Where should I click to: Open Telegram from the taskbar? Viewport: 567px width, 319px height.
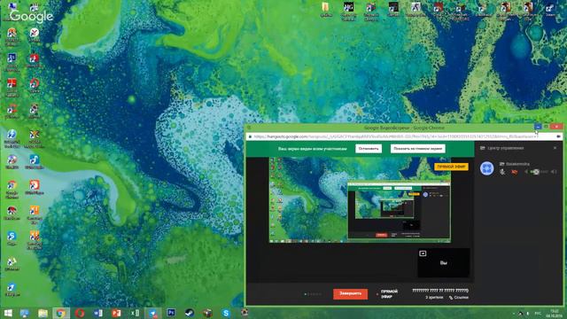(x=153, y=313)
